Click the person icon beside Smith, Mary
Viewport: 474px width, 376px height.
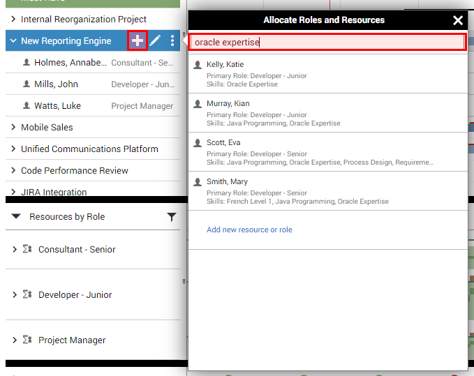(x=198, y=182)
